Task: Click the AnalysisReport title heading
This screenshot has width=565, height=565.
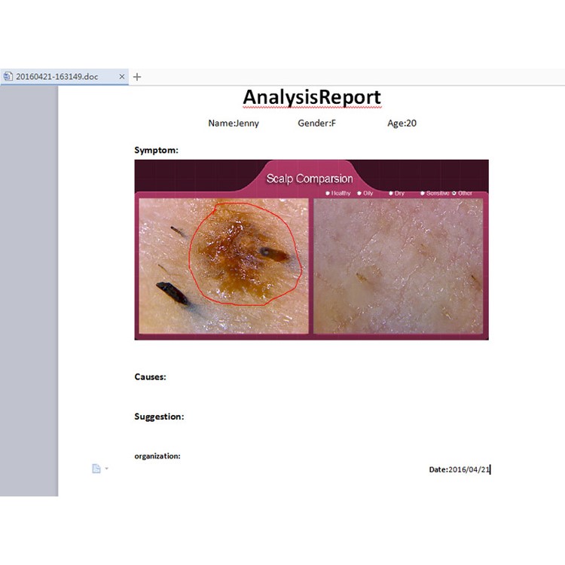Action: (312, 97)
